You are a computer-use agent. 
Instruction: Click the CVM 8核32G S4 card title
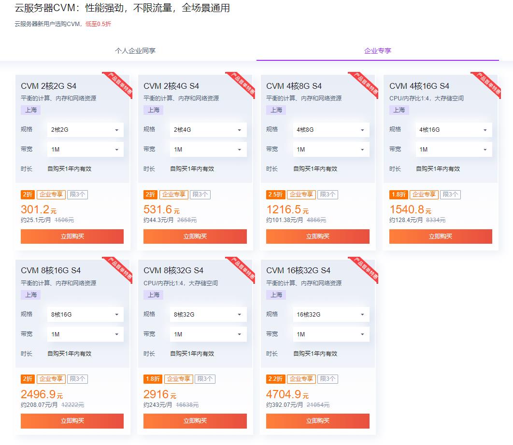point(173,270)
